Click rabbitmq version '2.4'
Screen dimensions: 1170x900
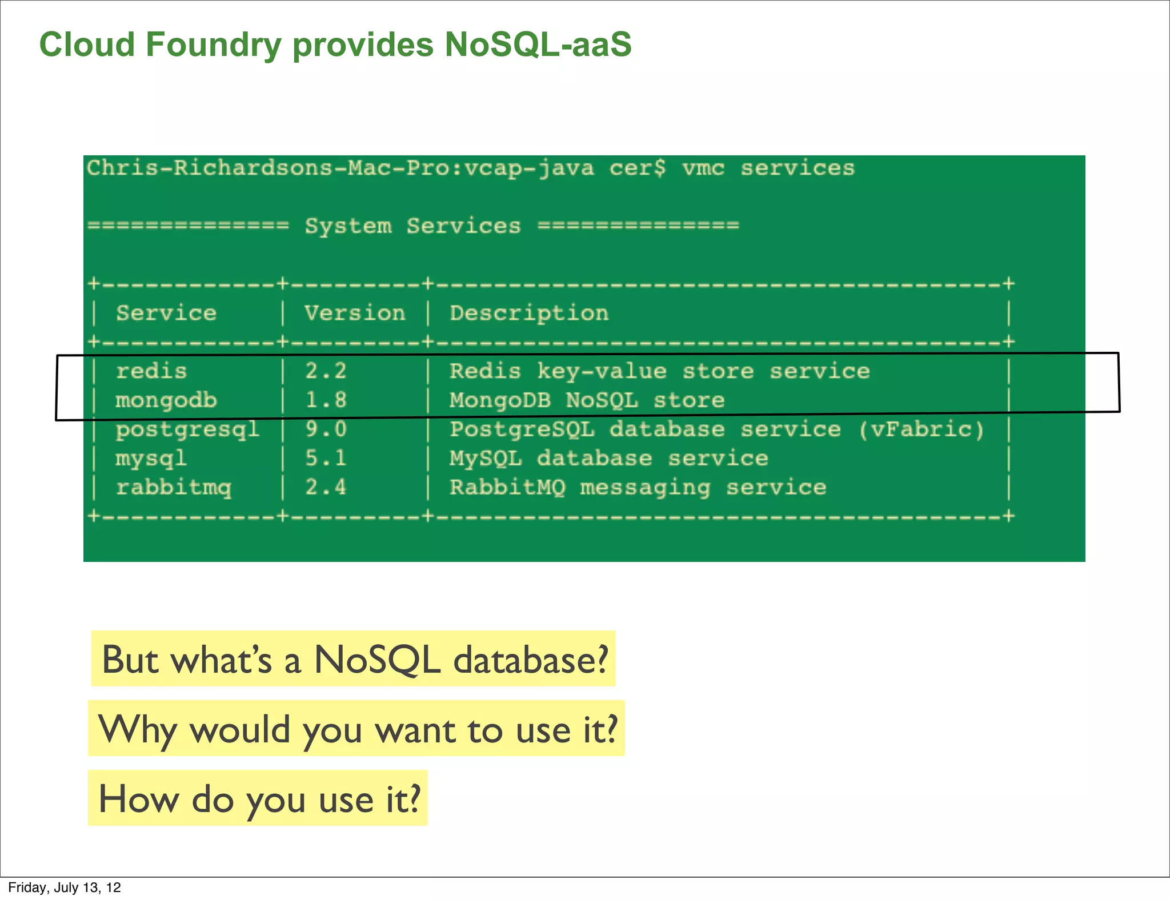pos(326,488)
